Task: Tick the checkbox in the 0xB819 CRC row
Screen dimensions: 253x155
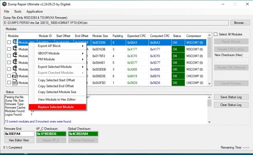Action: [x=9, y=76]
